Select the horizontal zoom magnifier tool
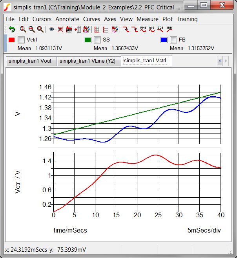The height and width of the screenshot is (258, 237). tap(32, 29)
